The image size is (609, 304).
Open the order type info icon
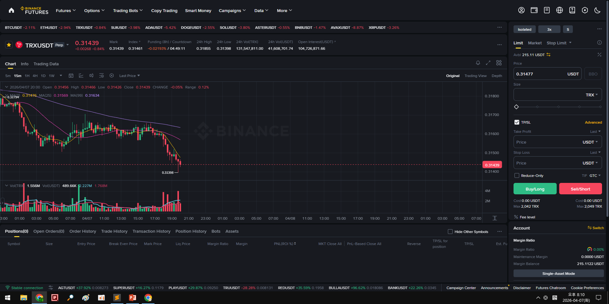[x=599, y=43]
